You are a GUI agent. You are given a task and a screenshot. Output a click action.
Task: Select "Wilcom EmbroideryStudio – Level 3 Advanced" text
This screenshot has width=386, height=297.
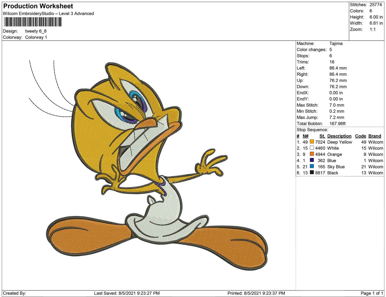48,14
